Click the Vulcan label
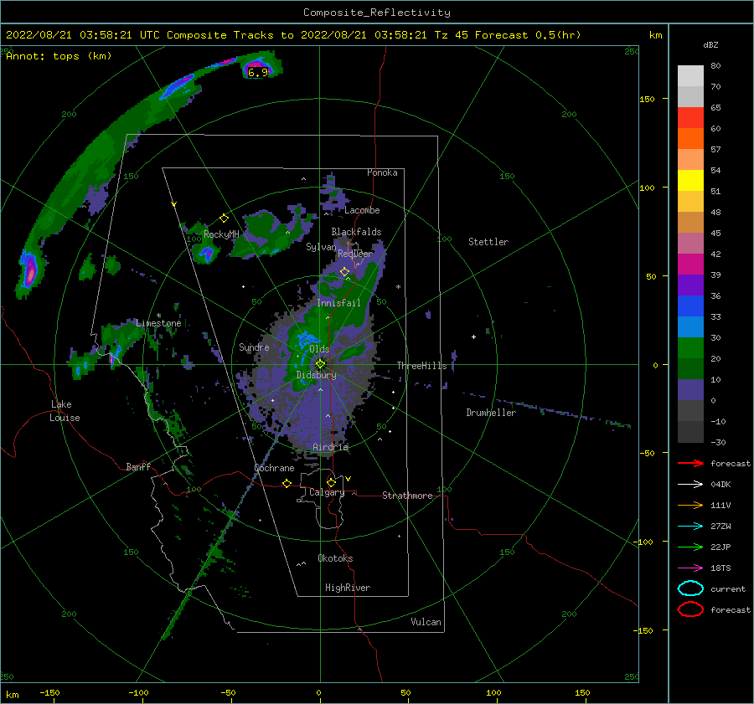This screenshot has height=704, width=754. (426, 622)
